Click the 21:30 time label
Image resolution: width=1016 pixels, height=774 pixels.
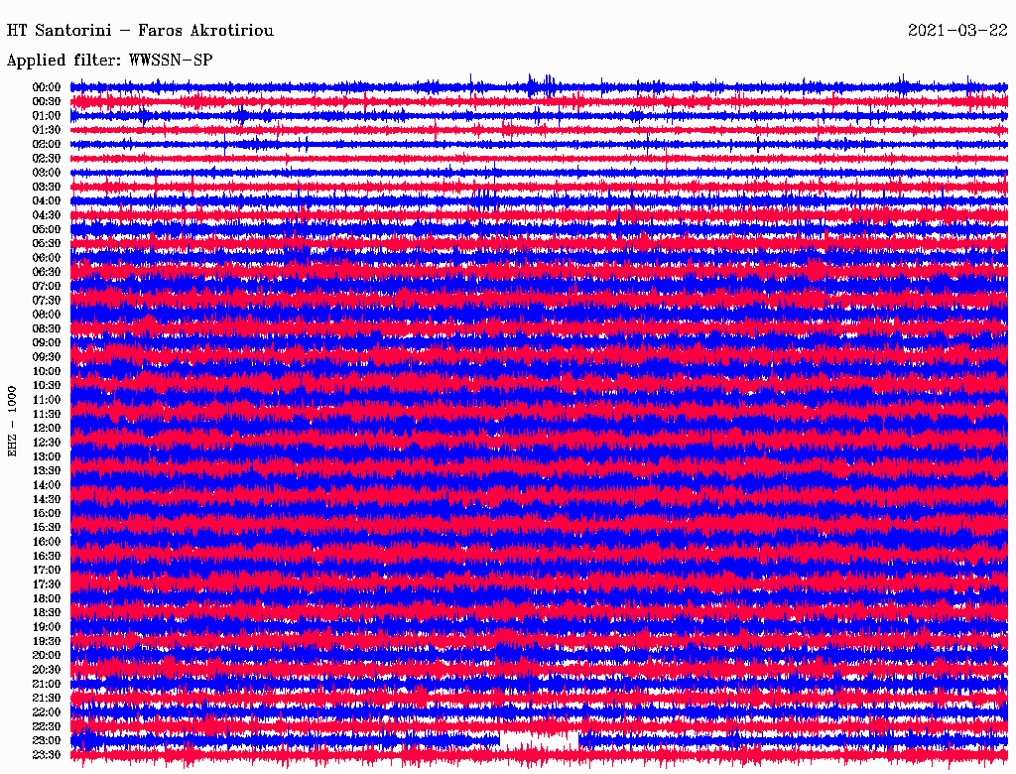[x=47, y=699]
